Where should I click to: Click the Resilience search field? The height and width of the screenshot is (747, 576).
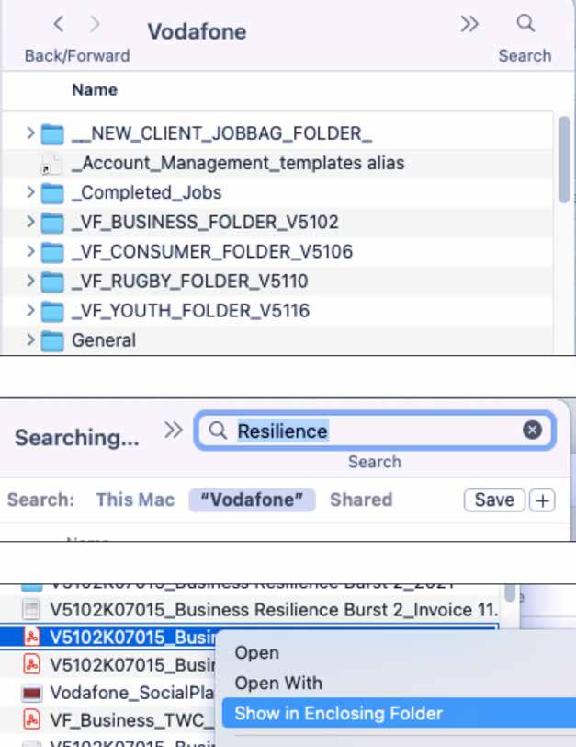click(376, 431)
